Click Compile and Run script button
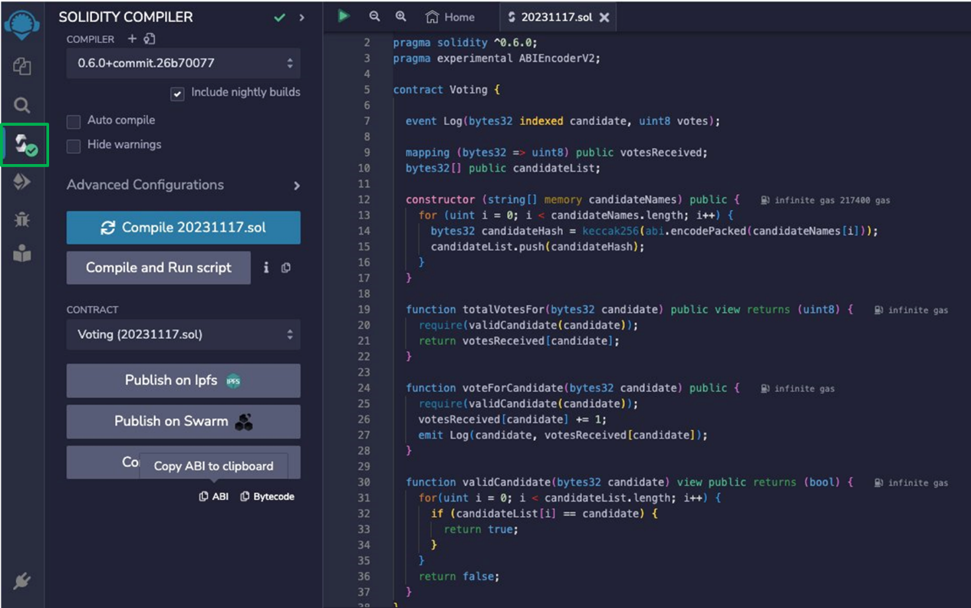This screenshot has width=971, height=608. tap(159, 268)
